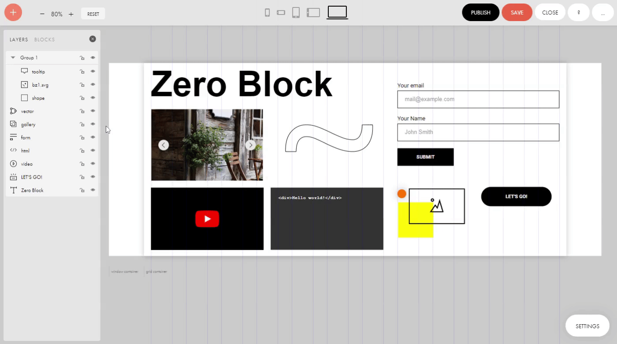
Task: Select the desktop preview mode icon
Action: click(337, 13)
